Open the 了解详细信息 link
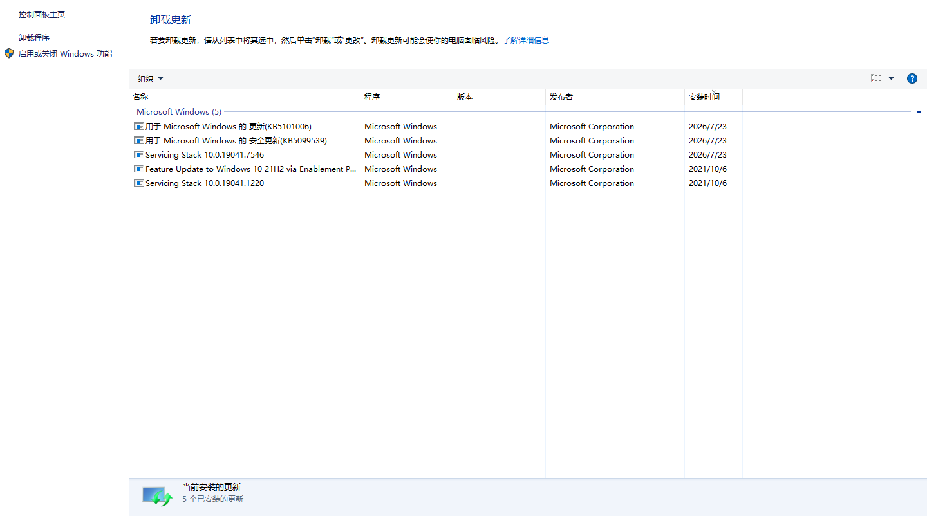Screen dimensions: 927x516 tap(526, 41)
